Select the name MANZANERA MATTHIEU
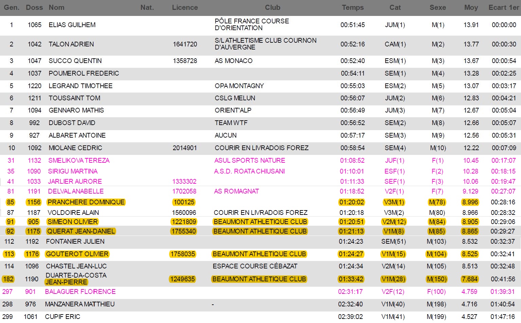 80,304
